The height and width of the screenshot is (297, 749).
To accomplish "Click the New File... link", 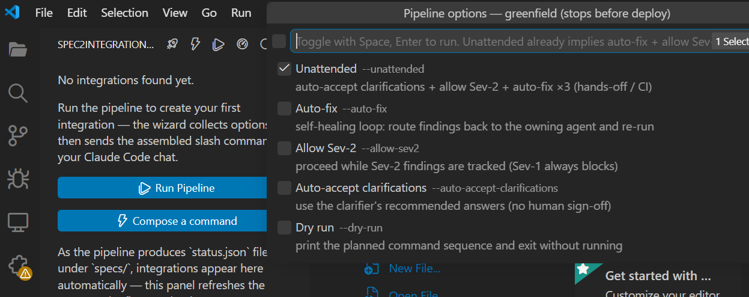I will (414, 268).
